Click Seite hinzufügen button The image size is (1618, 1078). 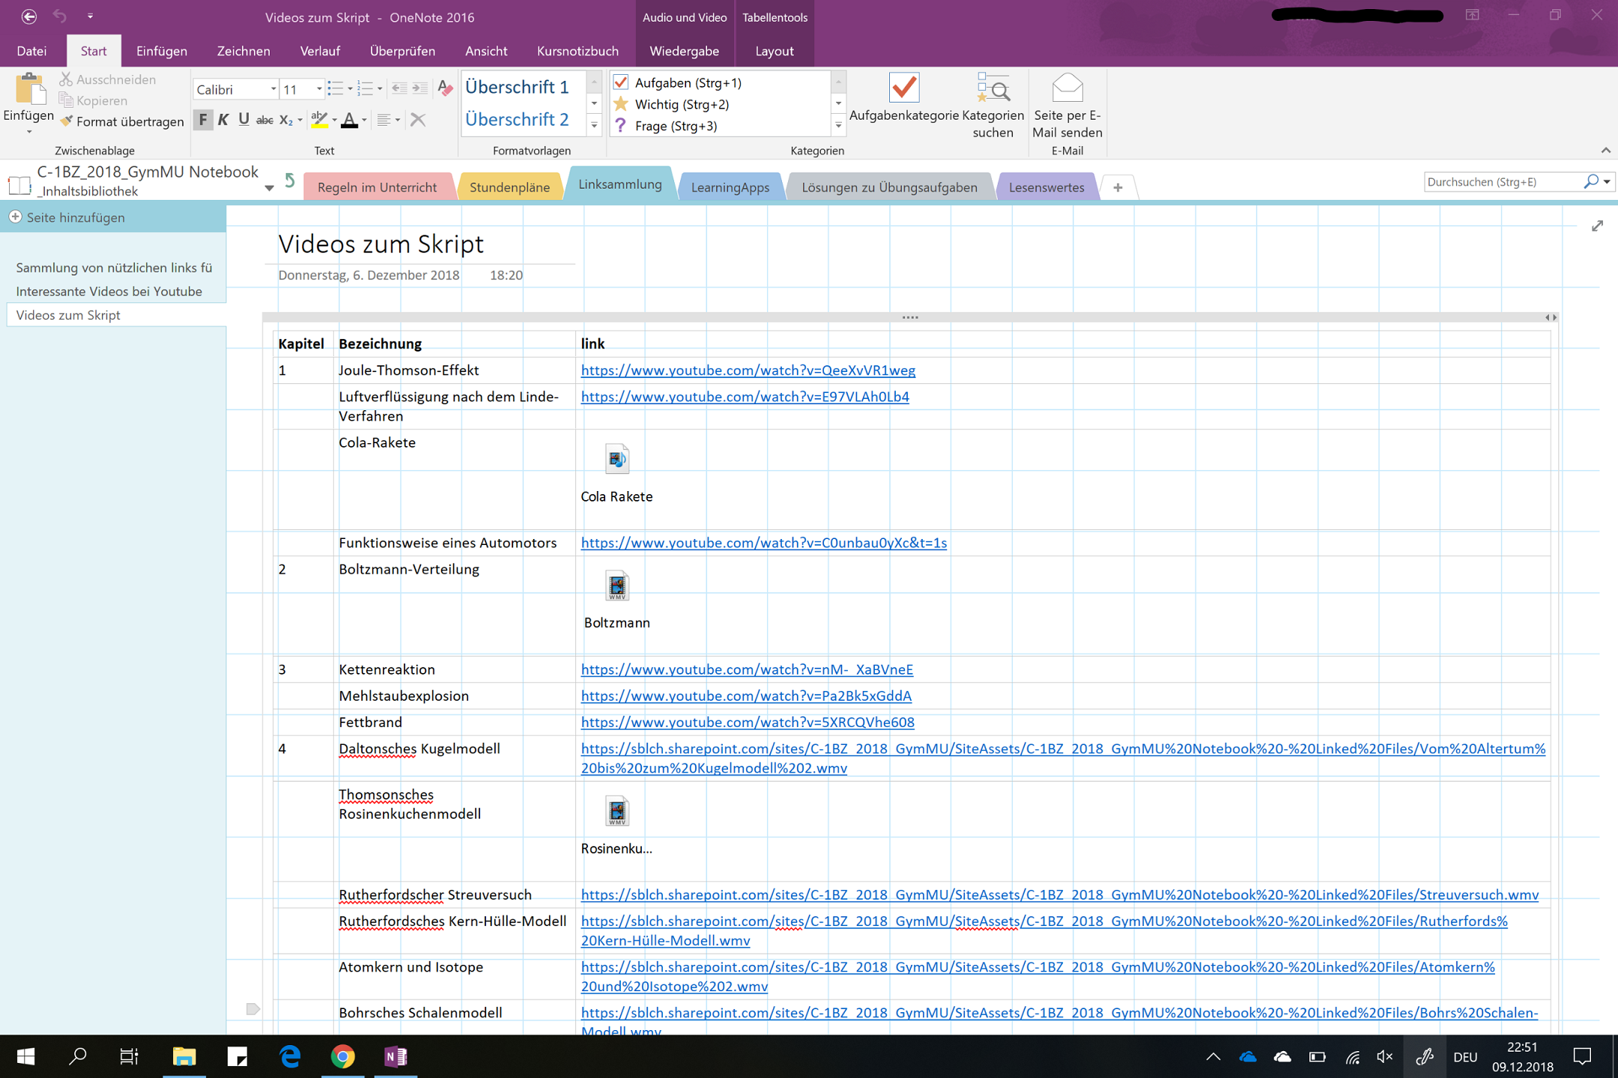coord(75,217)
